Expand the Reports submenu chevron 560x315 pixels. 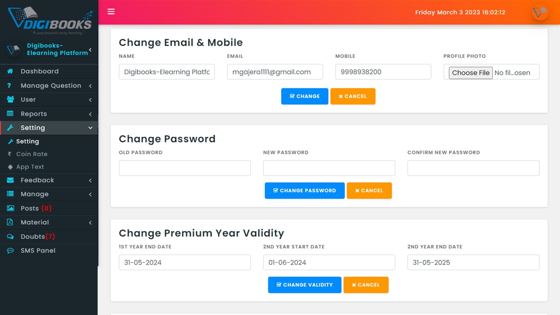(90, 114)
